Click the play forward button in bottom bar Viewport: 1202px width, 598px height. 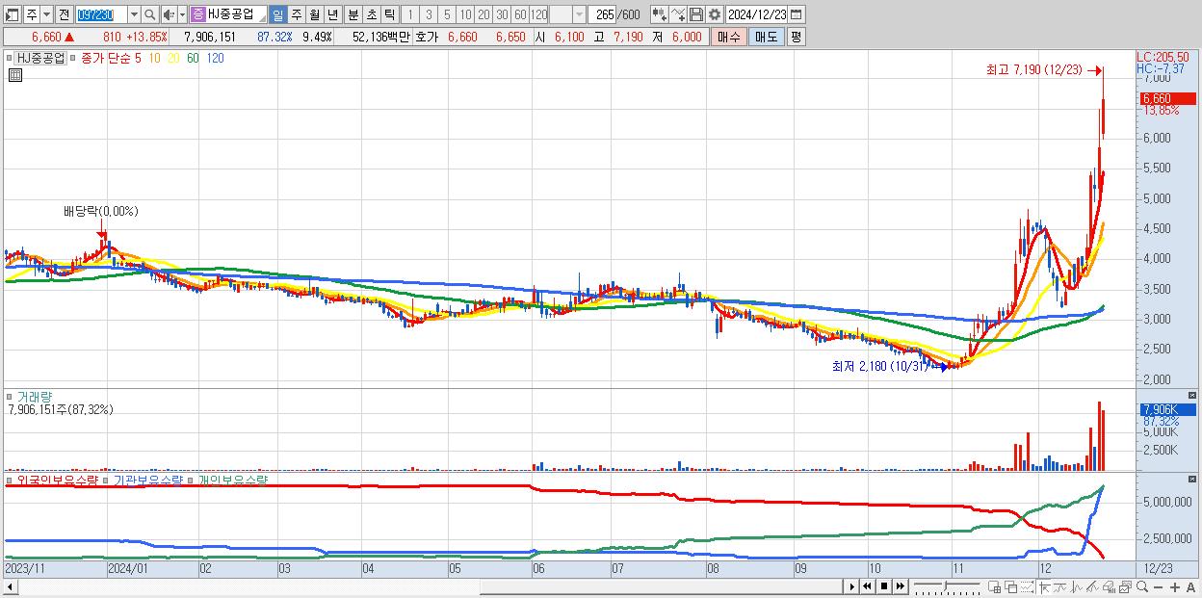851,586
